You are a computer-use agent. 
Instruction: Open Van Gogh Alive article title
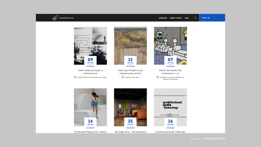tap(130, 132)
